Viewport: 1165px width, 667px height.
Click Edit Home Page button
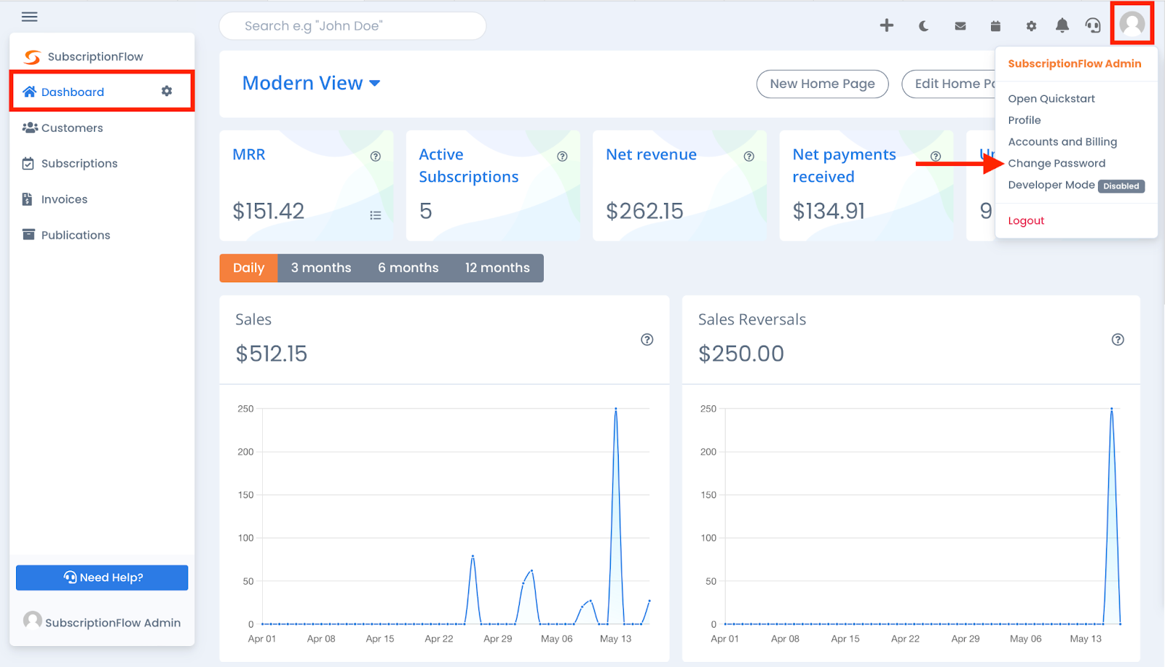coord(949,84)
